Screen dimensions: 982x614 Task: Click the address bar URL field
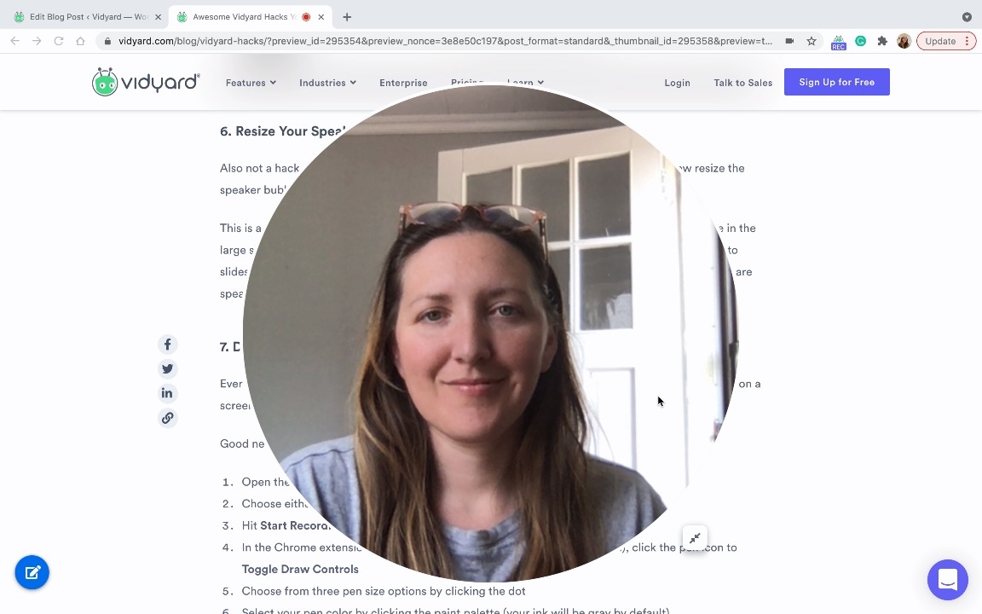pos(445,41)
